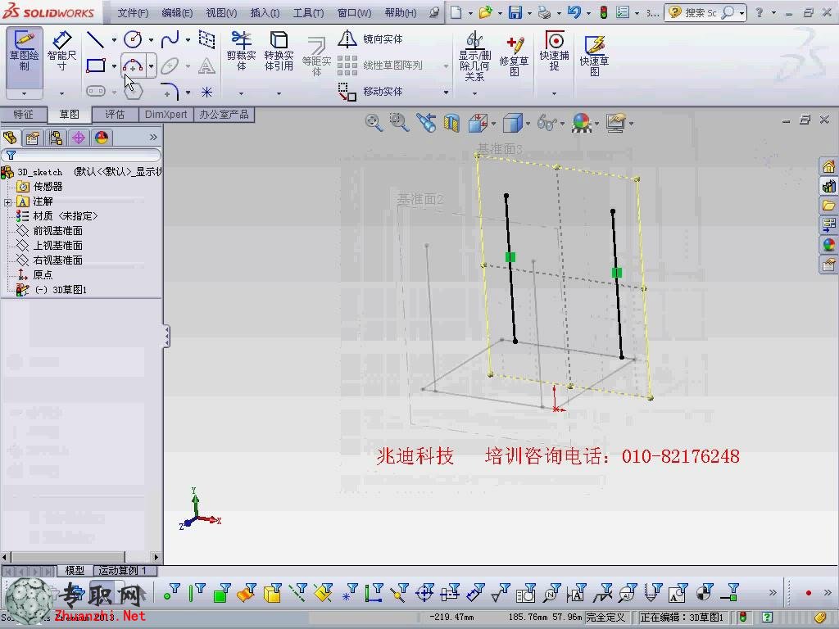This screenshot has width=839, height=629.
Task: Open SolidWorks Resources task pane
Action: tap(829, 167)
